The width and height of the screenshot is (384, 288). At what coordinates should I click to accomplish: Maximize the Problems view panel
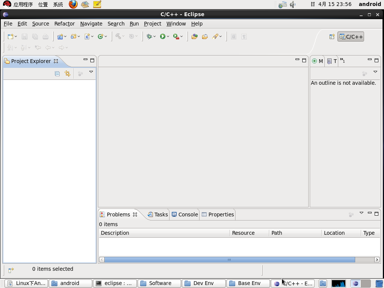376,213
